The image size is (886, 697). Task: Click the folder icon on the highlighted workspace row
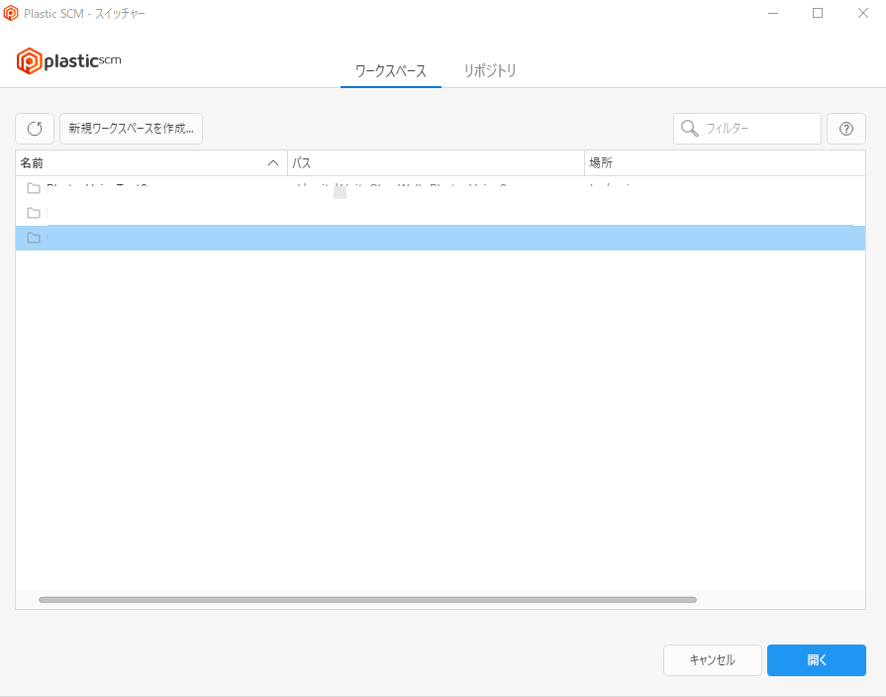click(x=33, y=238)
